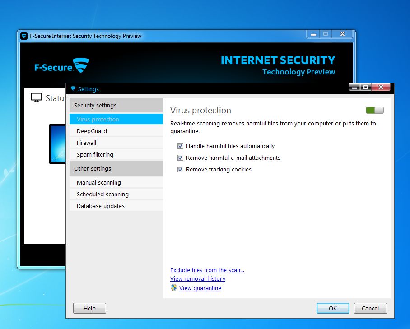Open the DeepGuard settings page
This screenshot has height=329, width=410.
tap(116, 131)
